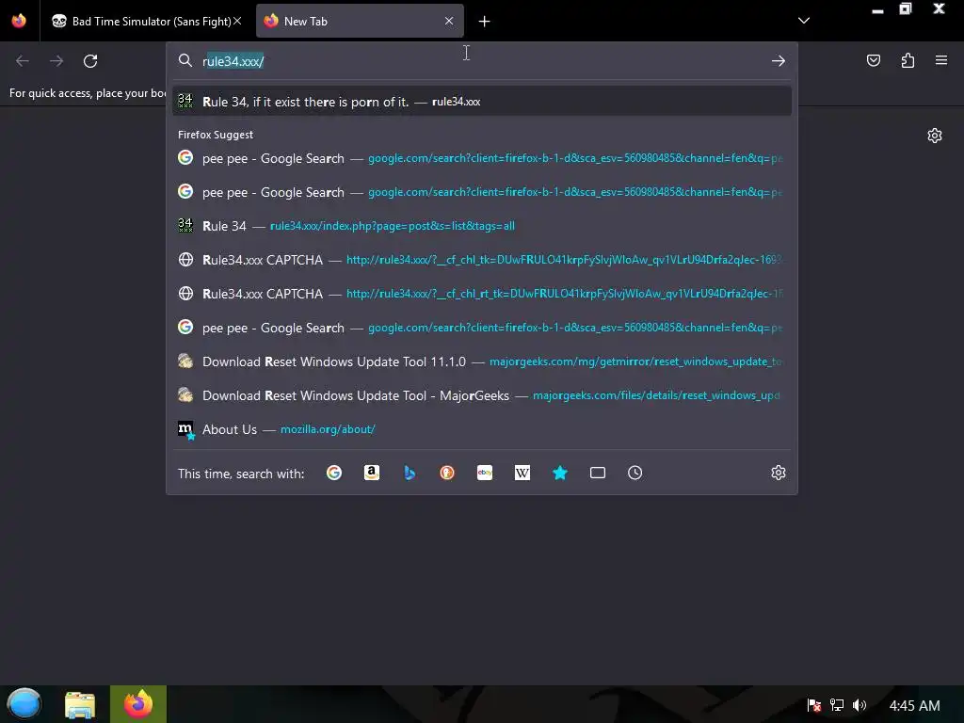Select the New Tab tab

[x=360, y=21]
